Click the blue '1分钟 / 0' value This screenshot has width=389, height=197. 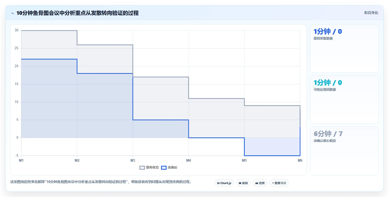pos(328,32)
